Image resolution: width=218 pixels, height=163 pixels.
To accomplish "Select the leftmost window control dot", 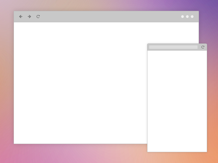I will (182, 17).
